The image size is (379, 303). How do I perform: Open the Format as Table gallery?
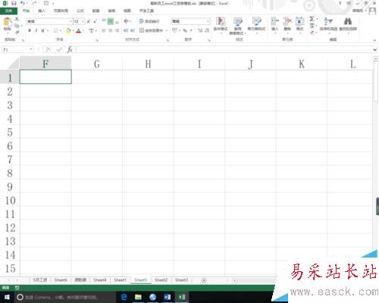(237, 26)
